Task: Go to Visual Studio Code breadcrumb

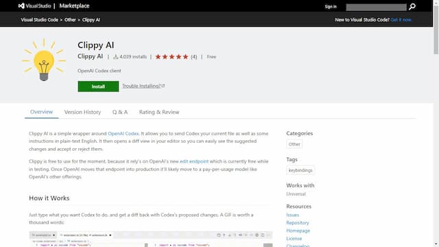Action: 40,20
